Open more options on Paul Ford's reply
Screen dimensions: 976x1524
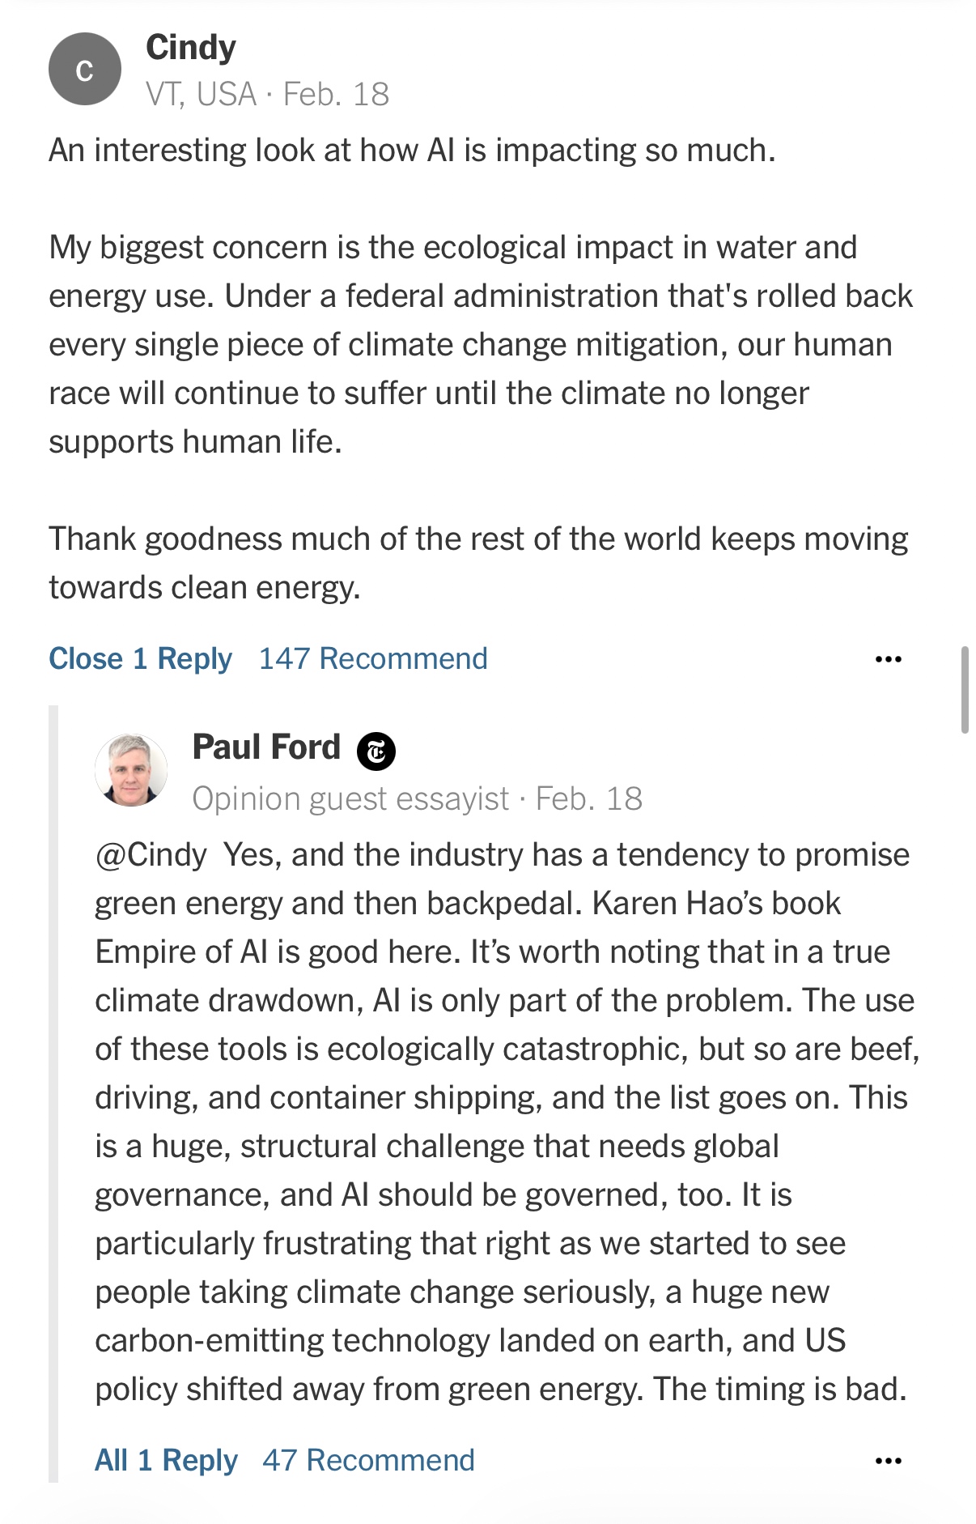pos(888,1461)
